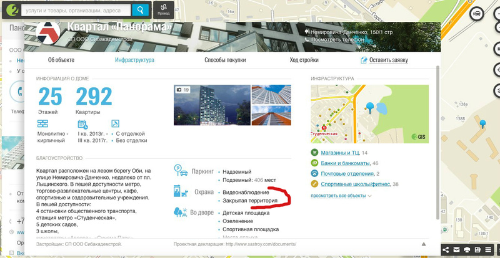Click the number 25 этажей
This screenshot has height=258, width=500.
[50, 97]
